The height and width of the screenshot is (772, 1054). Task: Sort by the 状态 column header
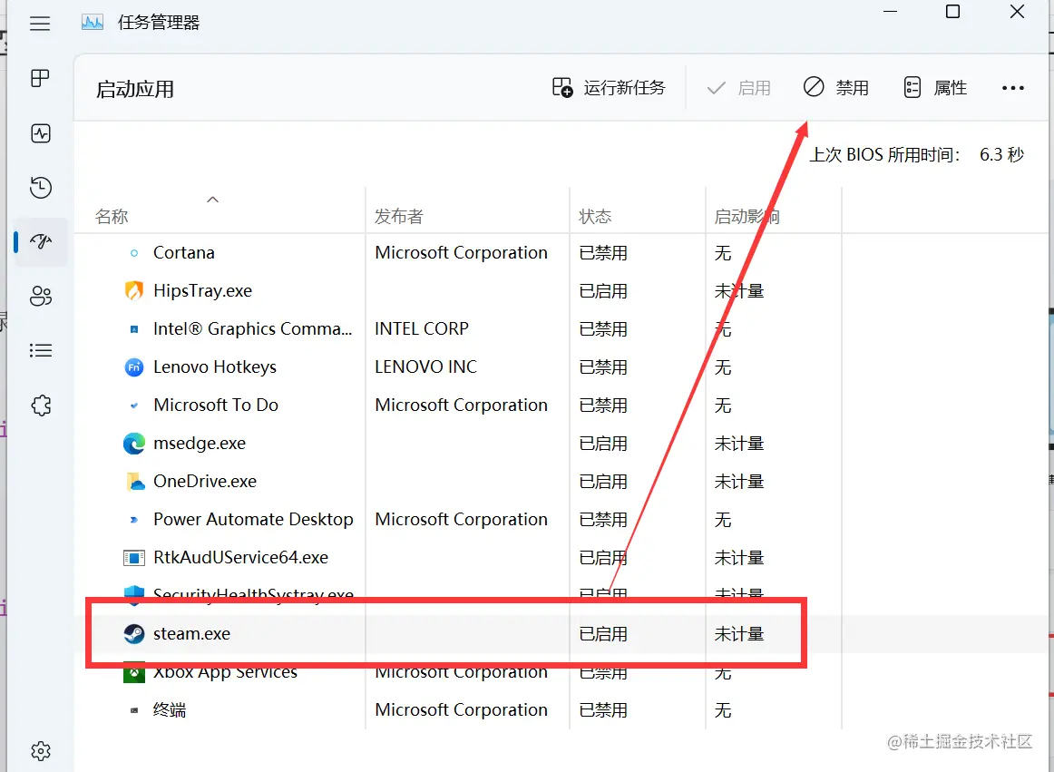[595, 217]
